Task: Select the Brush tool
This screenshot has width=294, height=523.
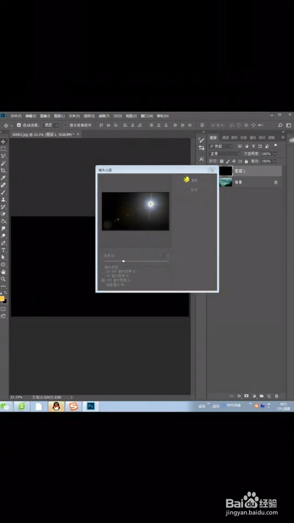Action: point(3,192)
